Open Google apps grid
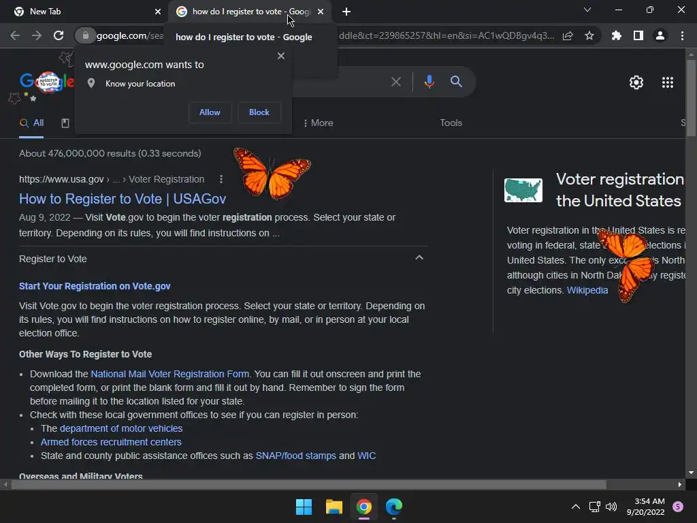Image resolution: width=697 pixels, height=523 pixels. click(668, 82)
